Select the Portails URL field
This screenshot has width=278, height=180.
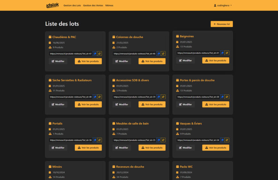tap(71, 140)
